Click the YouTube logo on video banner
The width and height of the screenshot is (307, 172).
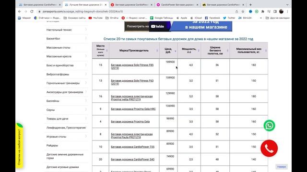(158, 27)
